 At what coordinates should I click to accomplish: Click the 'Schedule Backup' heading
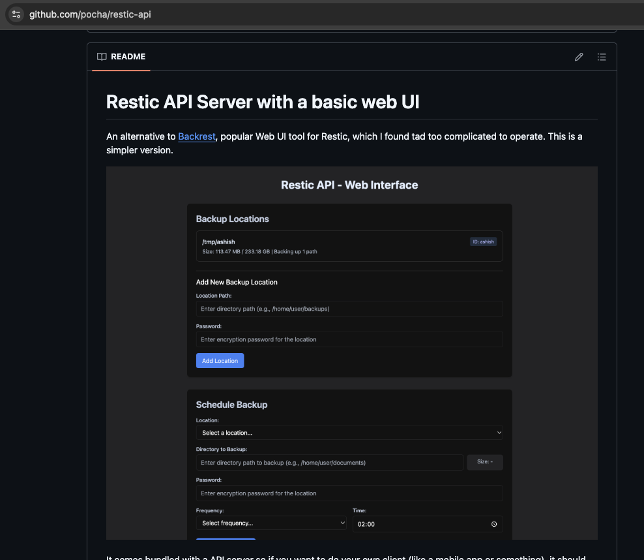231,405
